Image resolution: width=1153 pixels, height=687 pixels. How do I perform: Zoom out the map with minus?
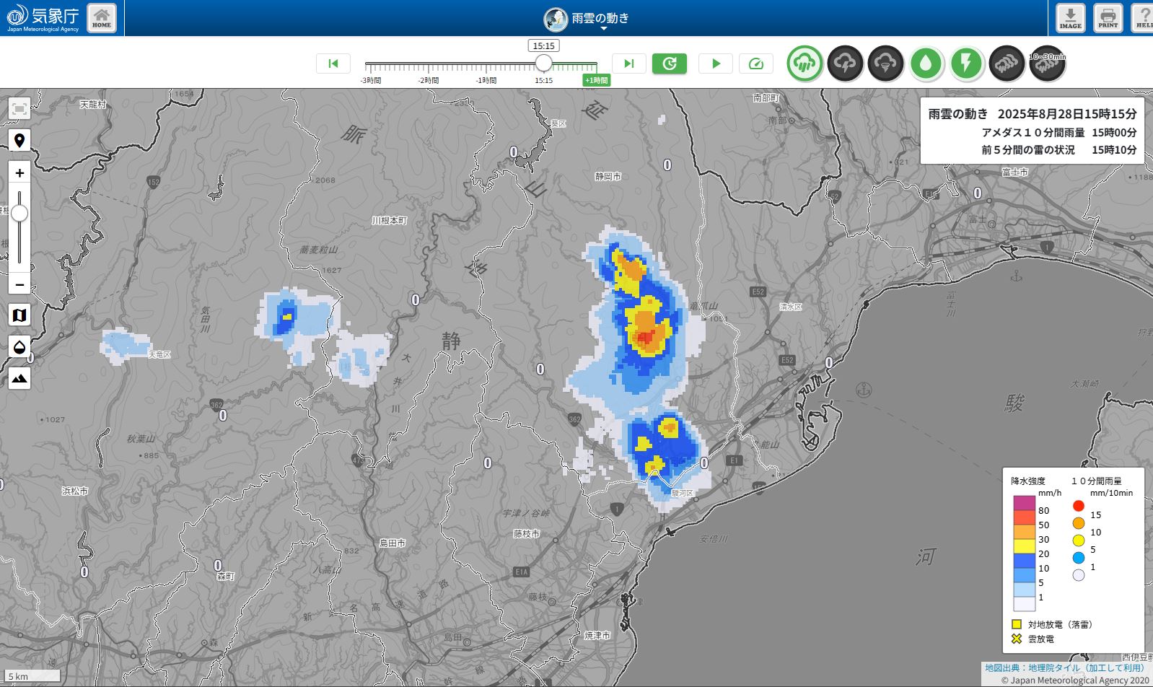[x=19, y=284]
